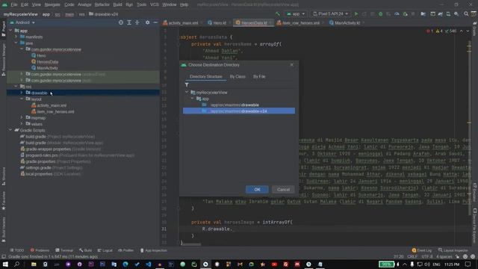Click the red error indicator in the editor
Screen dimensions: 478x269
pyautogui.click(x=430, y=31)
